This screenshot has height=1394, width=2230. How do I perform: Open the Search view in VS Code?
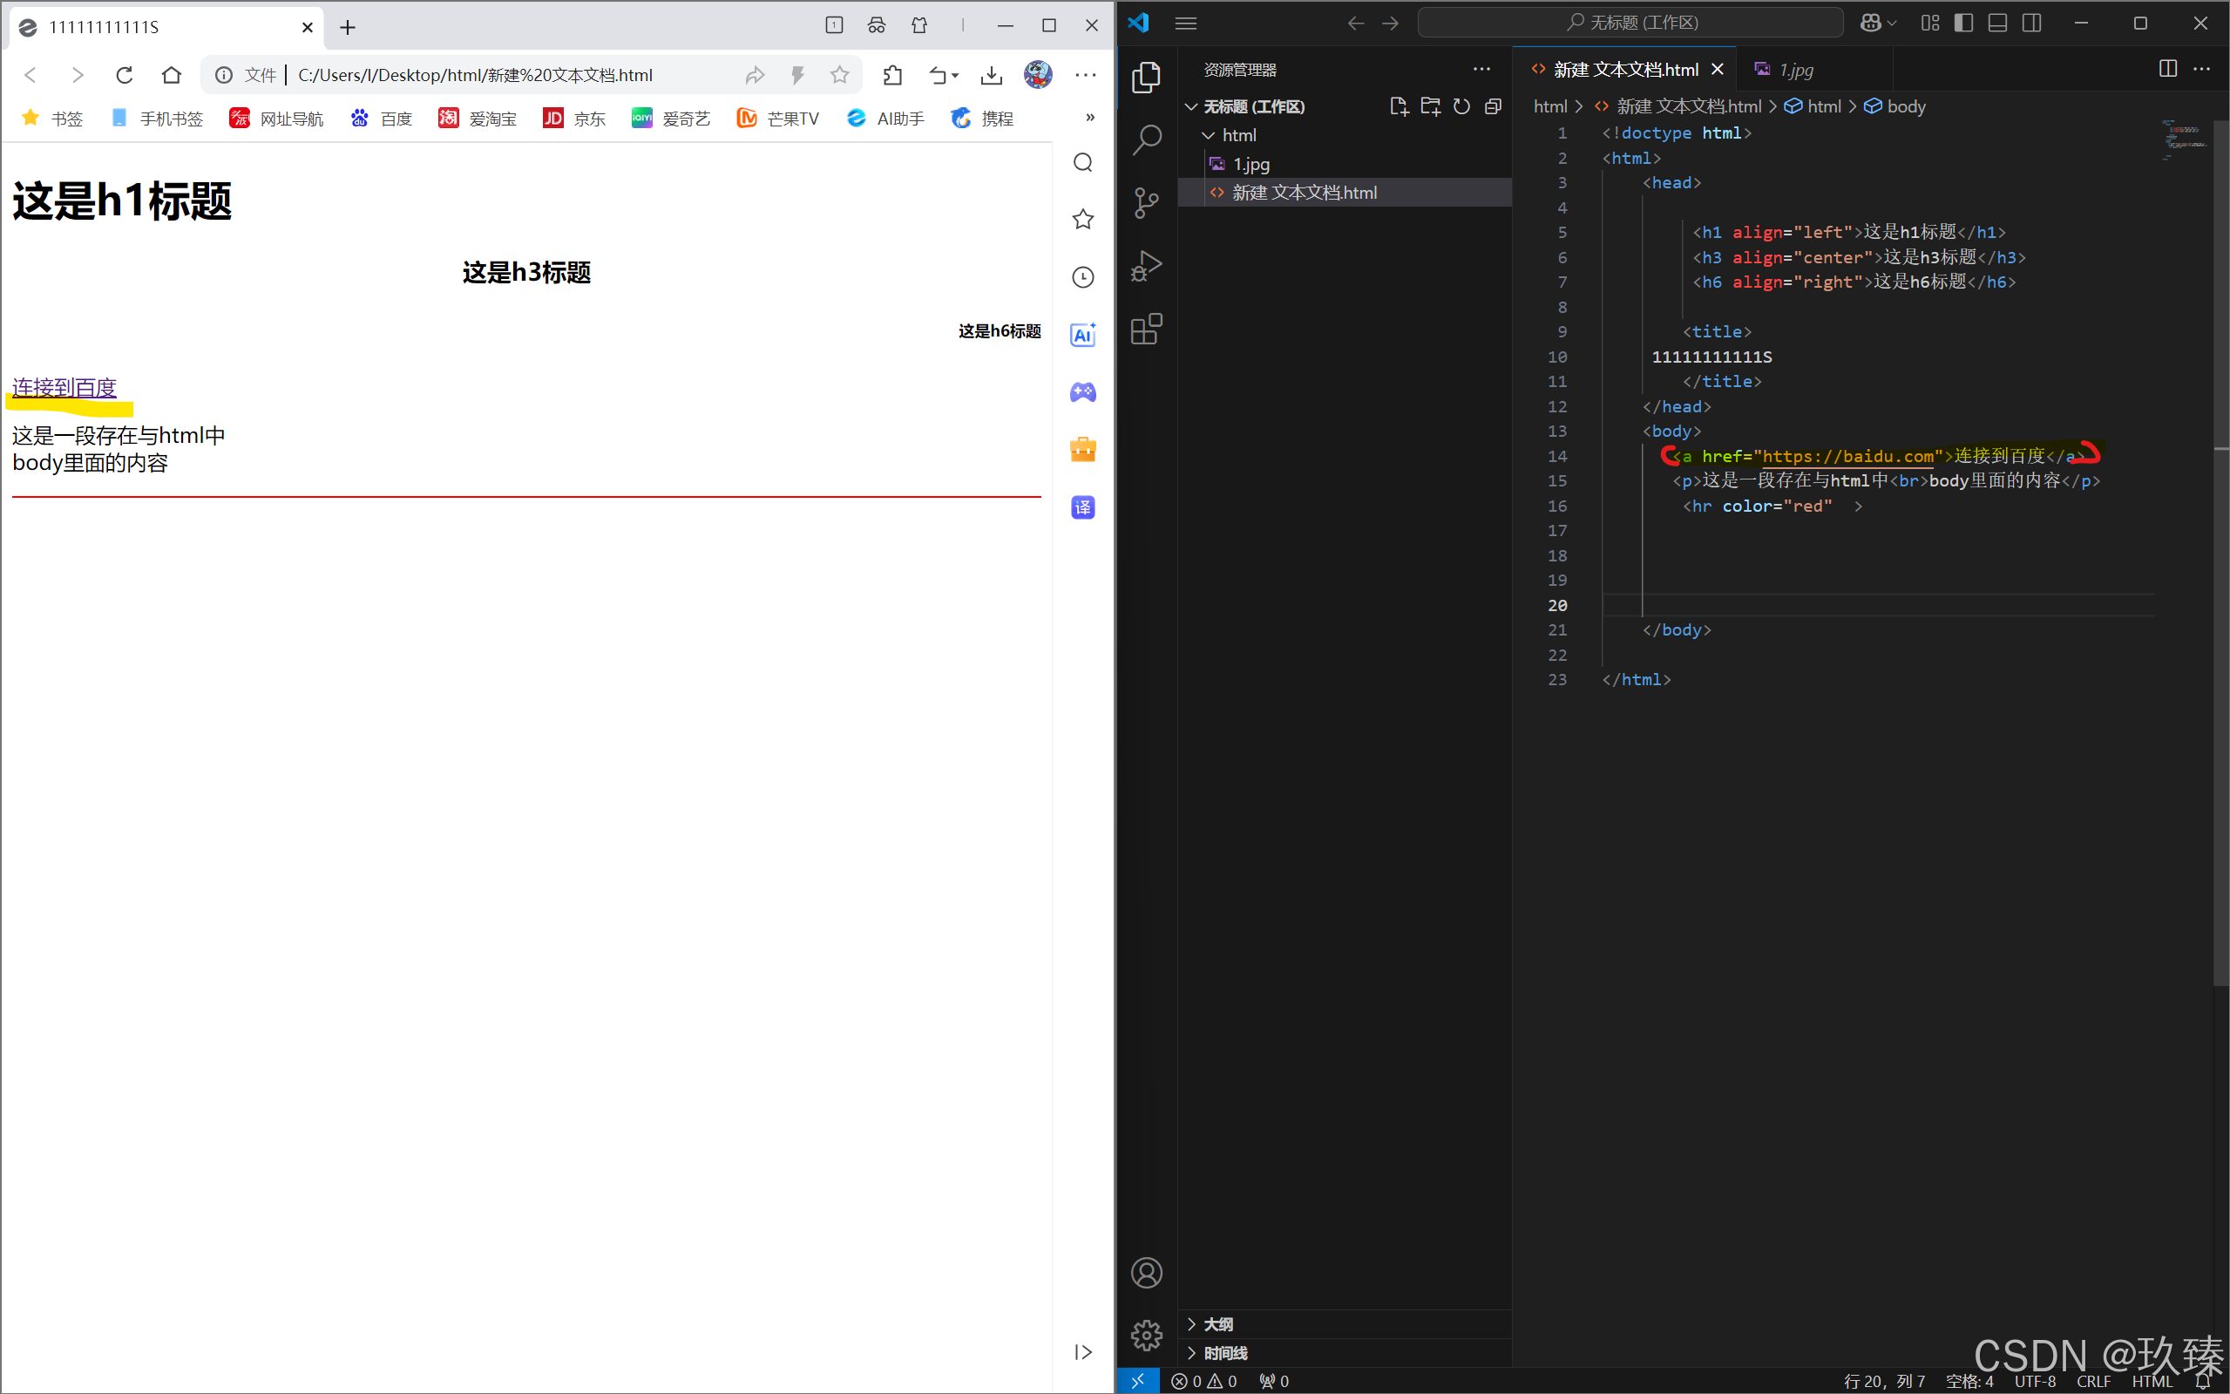(x=1146, y=139)
